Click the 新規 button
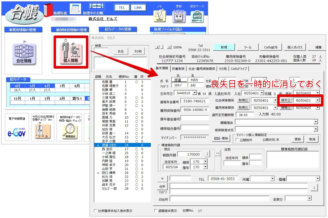Viewport: 328px width, 218px height. coord(224,47)
